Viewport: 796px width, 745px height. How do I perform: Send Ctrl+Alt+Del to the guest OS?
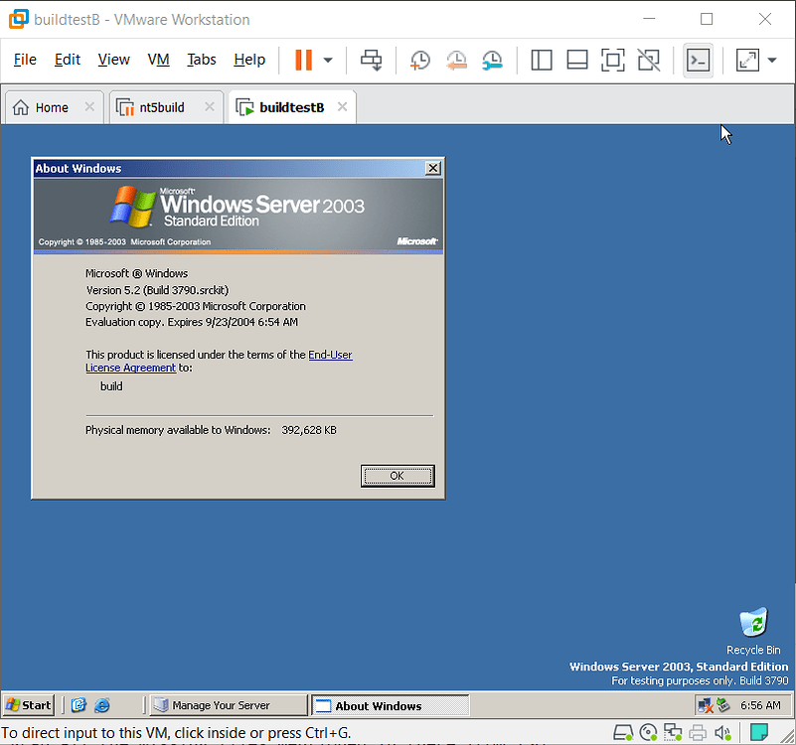[x=371, y=61]
